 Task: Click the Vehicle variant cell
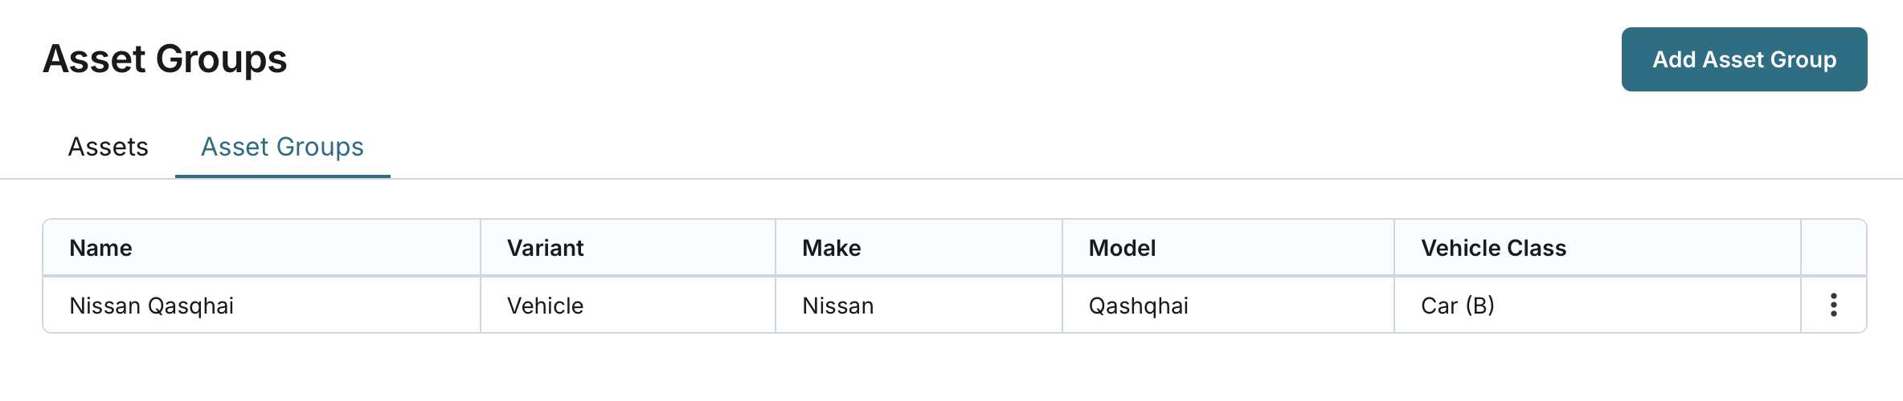545,306
